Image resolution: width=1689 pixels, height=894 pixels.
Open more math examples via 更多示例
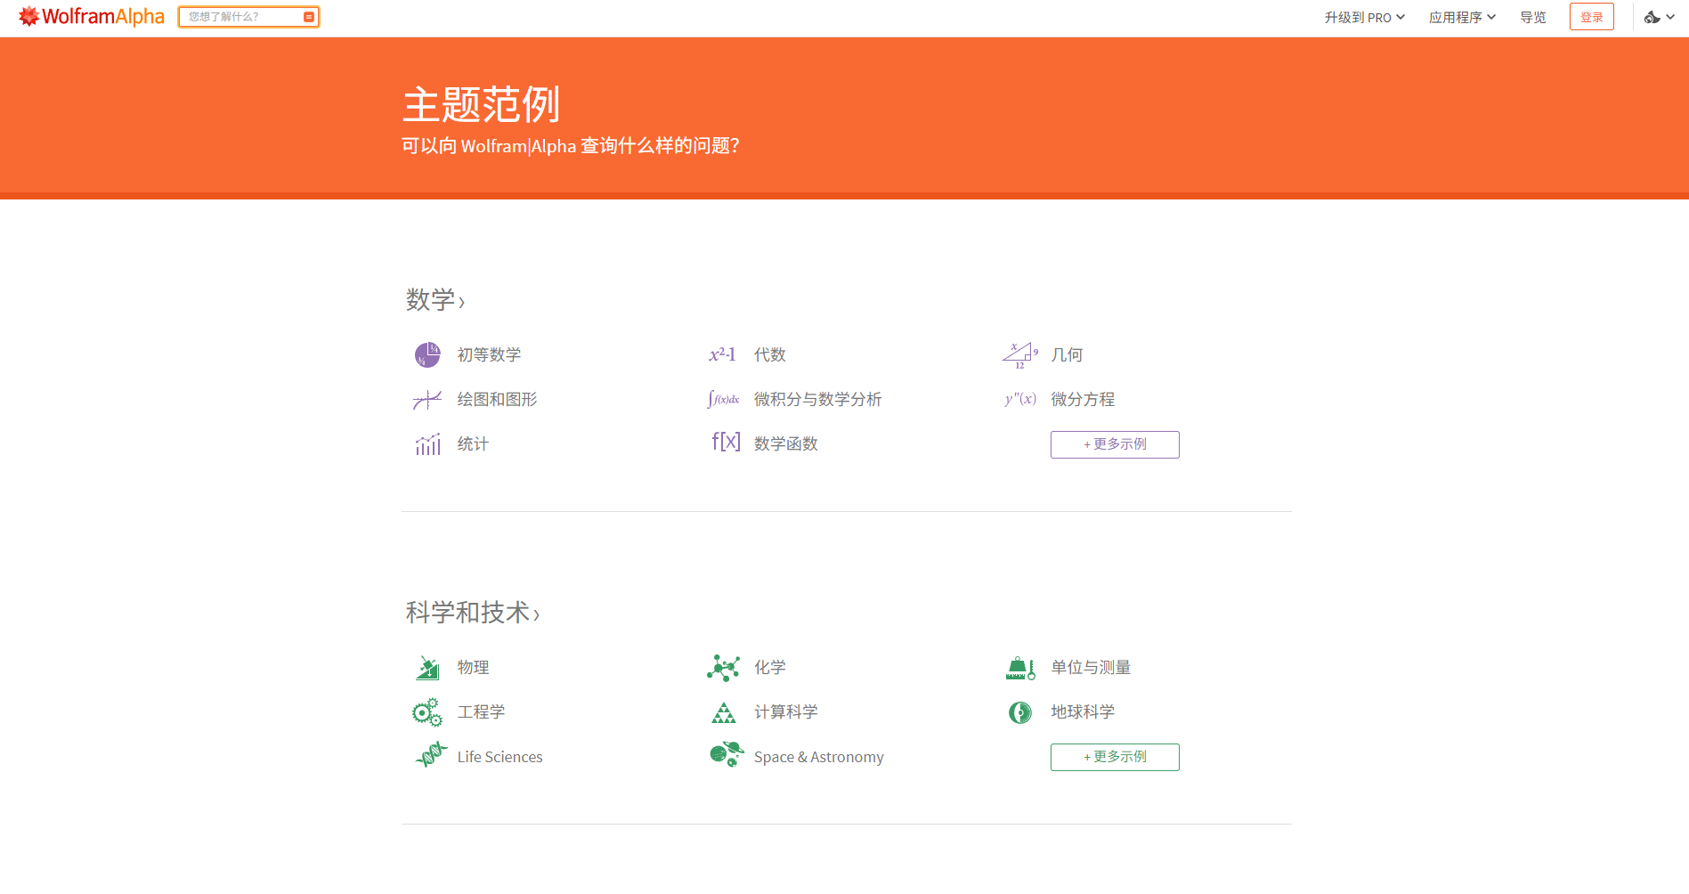(x=1115, y=443)
